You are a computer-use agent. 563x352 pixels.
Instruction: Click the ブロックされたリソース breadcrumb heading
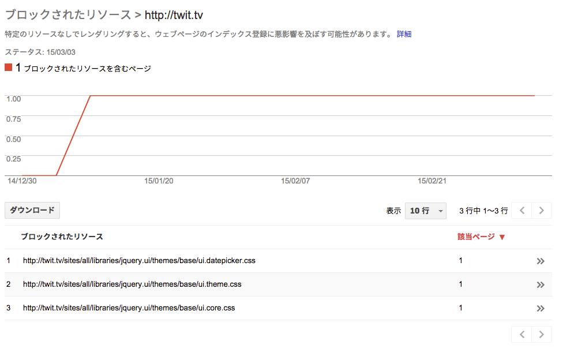point(68,15)
